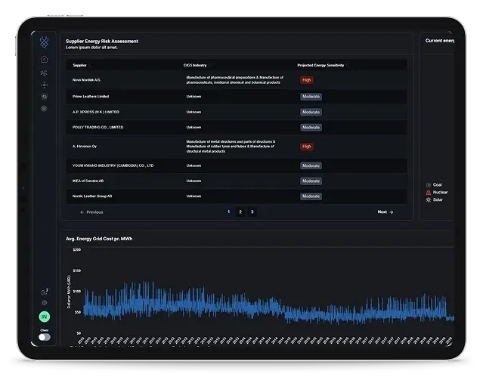Open the shield risk icon
The image size is (483, 377).
point(44,97)
